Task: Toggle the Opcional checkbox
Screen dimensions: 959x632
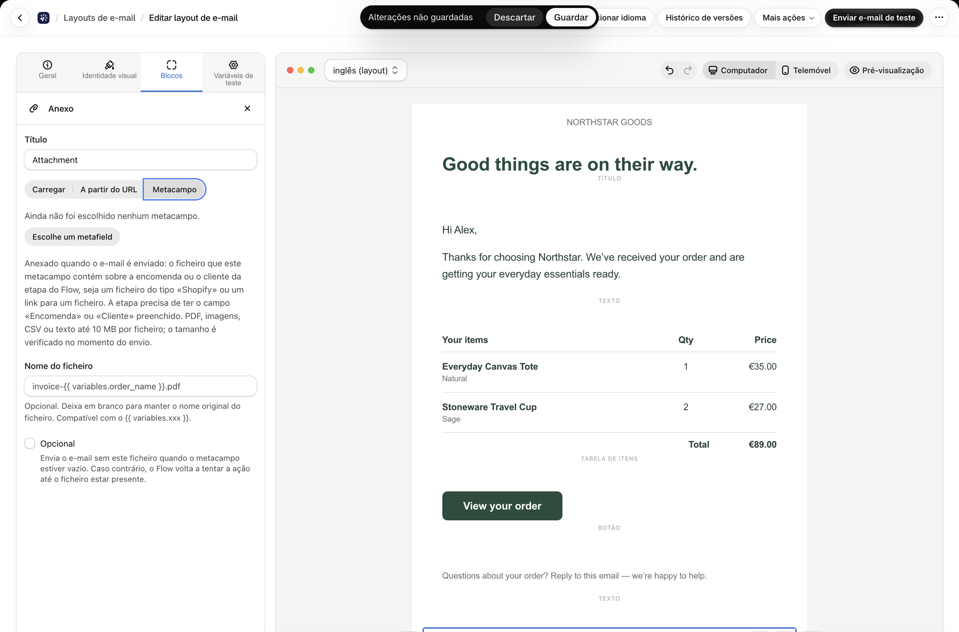Action: 30,443
